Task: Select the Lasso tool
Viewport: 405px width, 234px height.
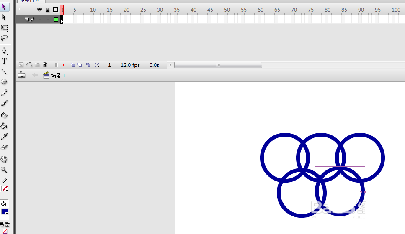Action: [x=4, y=38]
